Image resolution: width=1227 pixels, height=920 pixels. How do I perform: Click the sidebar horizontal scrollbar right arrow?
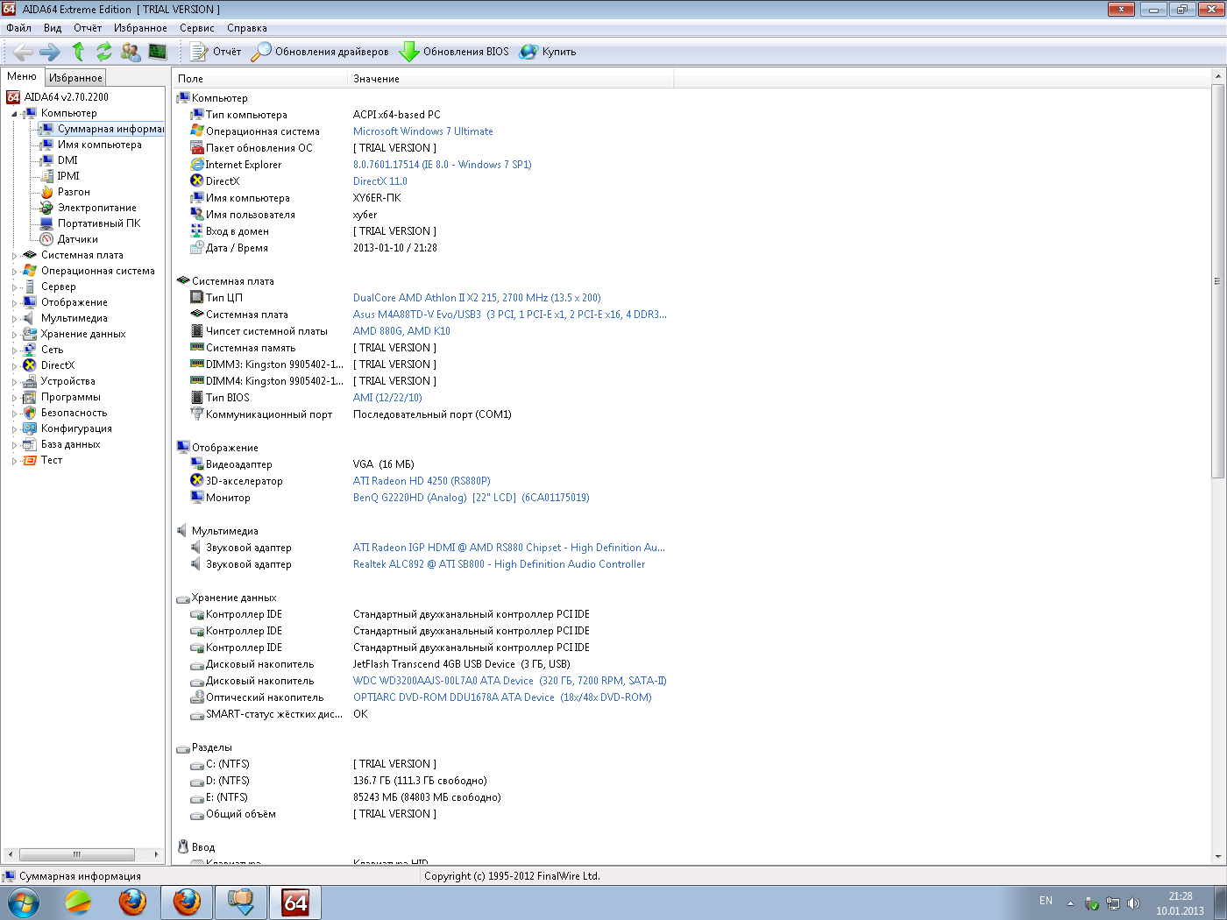coord(156,854)
